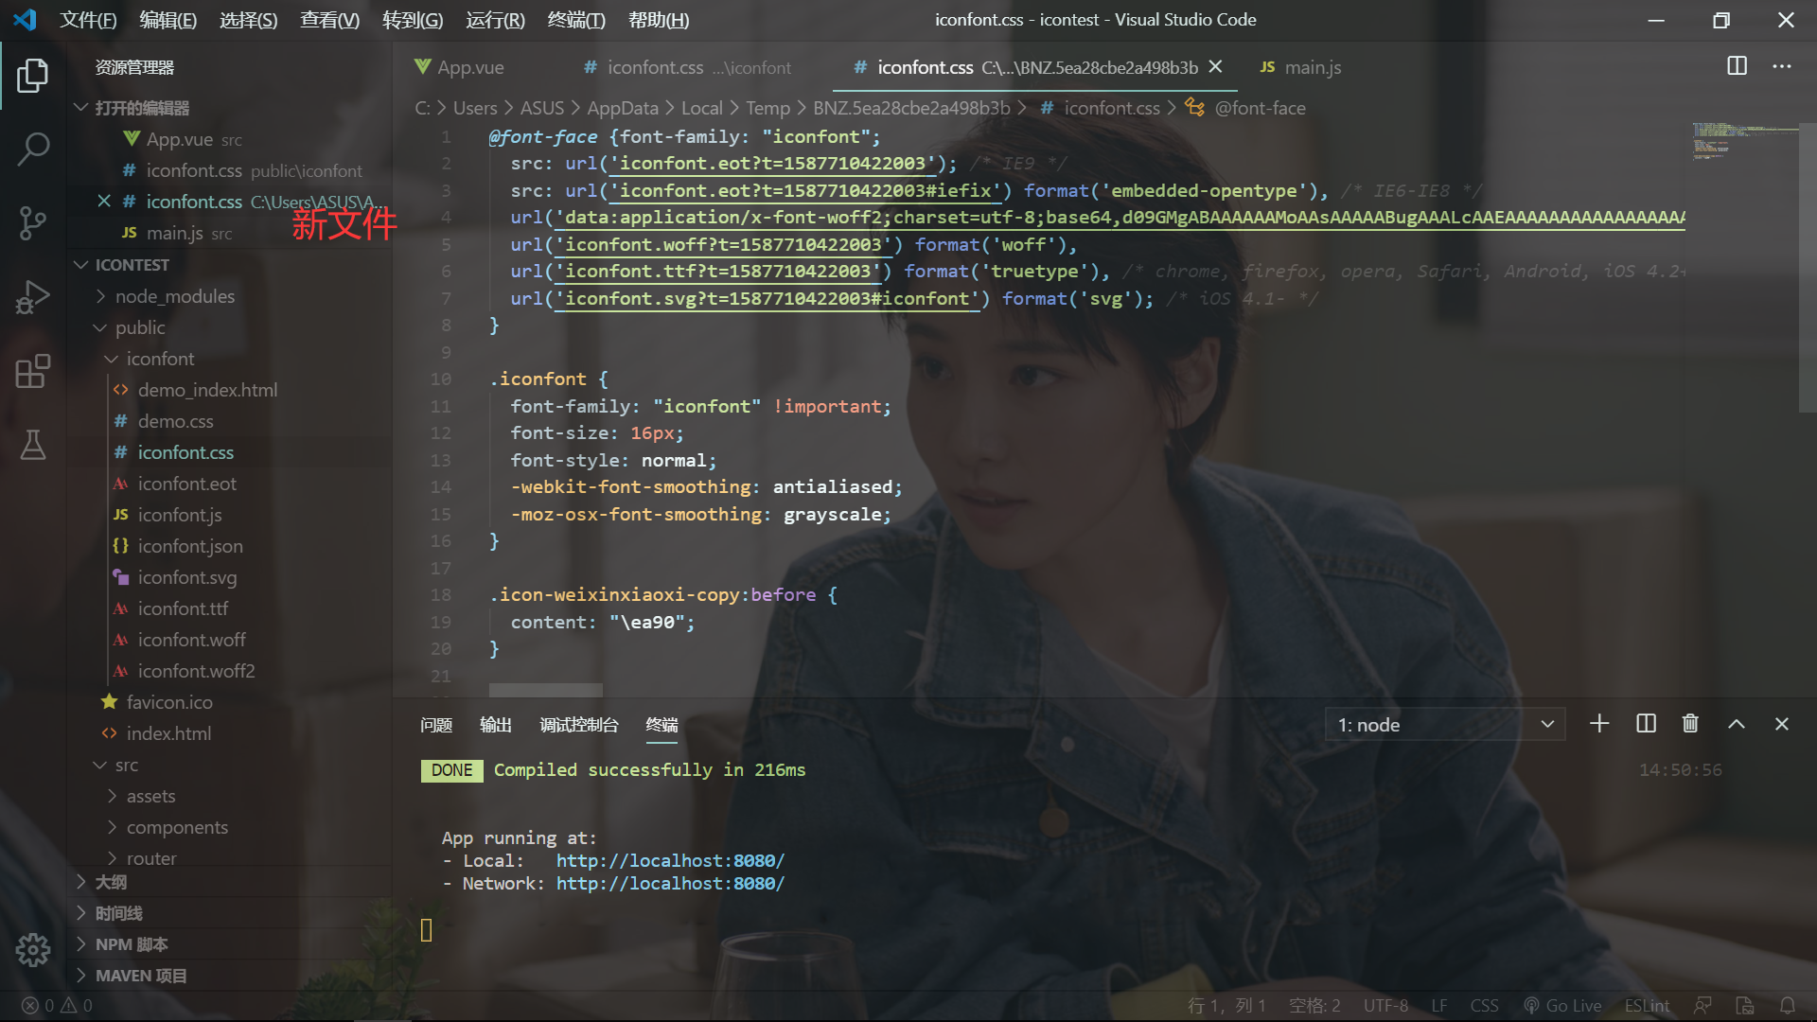Expand the node_modules folder
The height and width of the screenshot is (1022, 1817).
[x=175, y=296]
